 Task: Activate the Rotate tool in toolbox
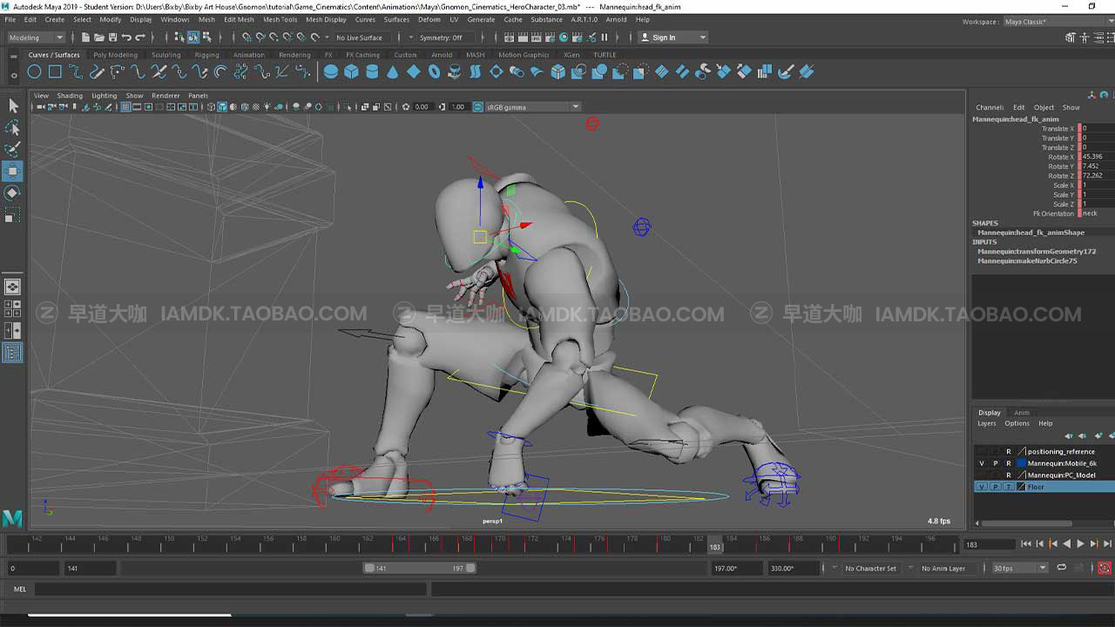[x=13, y=192]
